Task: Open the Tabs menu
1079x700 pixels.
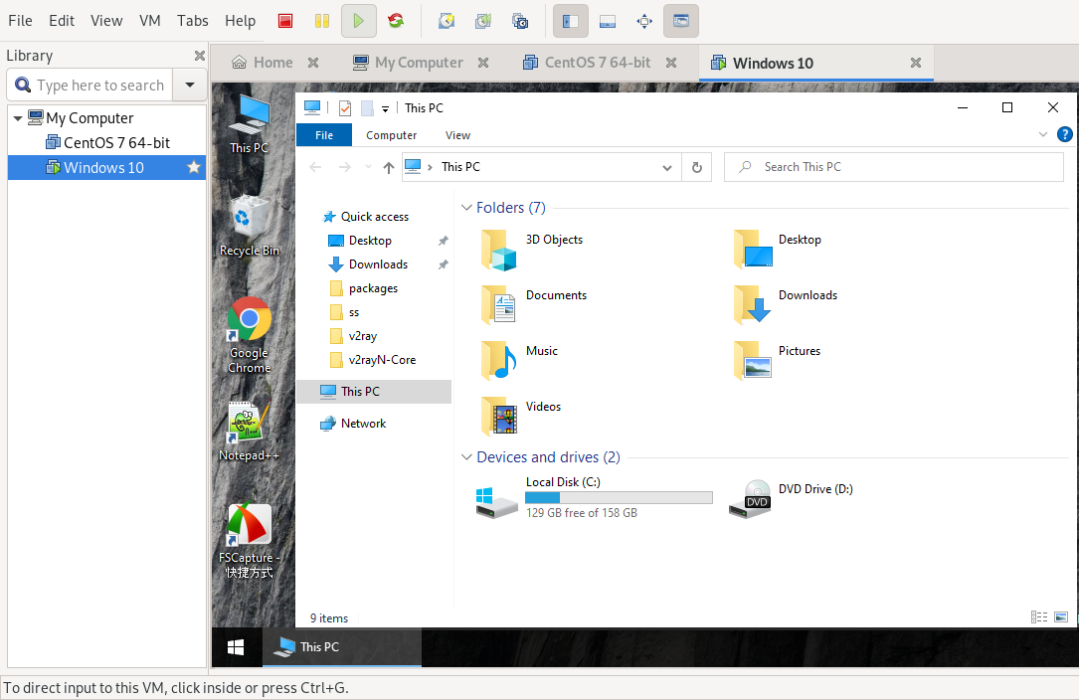Action: tap(193, 21)
